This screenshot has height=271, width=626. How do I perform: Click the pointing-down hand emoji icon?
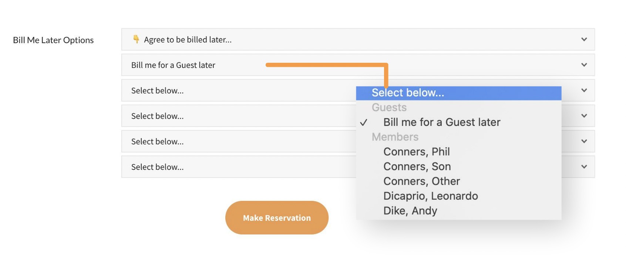point(136,39)
